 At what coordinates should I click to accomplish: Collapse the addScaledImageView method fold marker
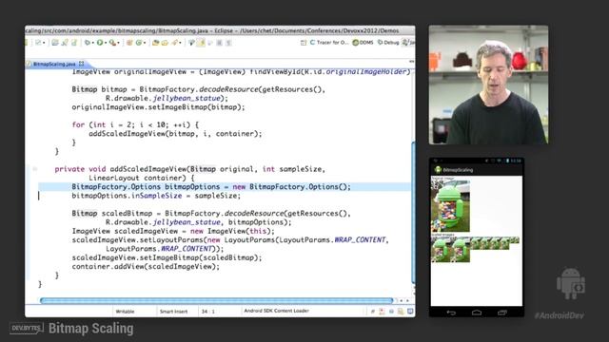pos(34,169)
